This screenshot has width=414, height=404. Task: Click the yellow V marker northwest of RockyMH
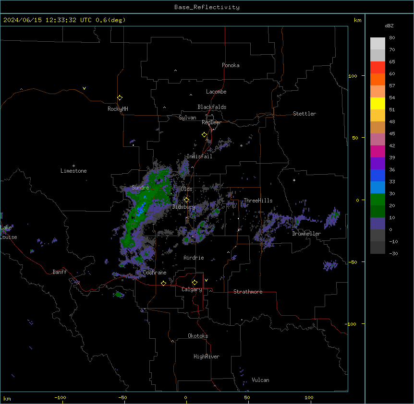pos(84,88)
